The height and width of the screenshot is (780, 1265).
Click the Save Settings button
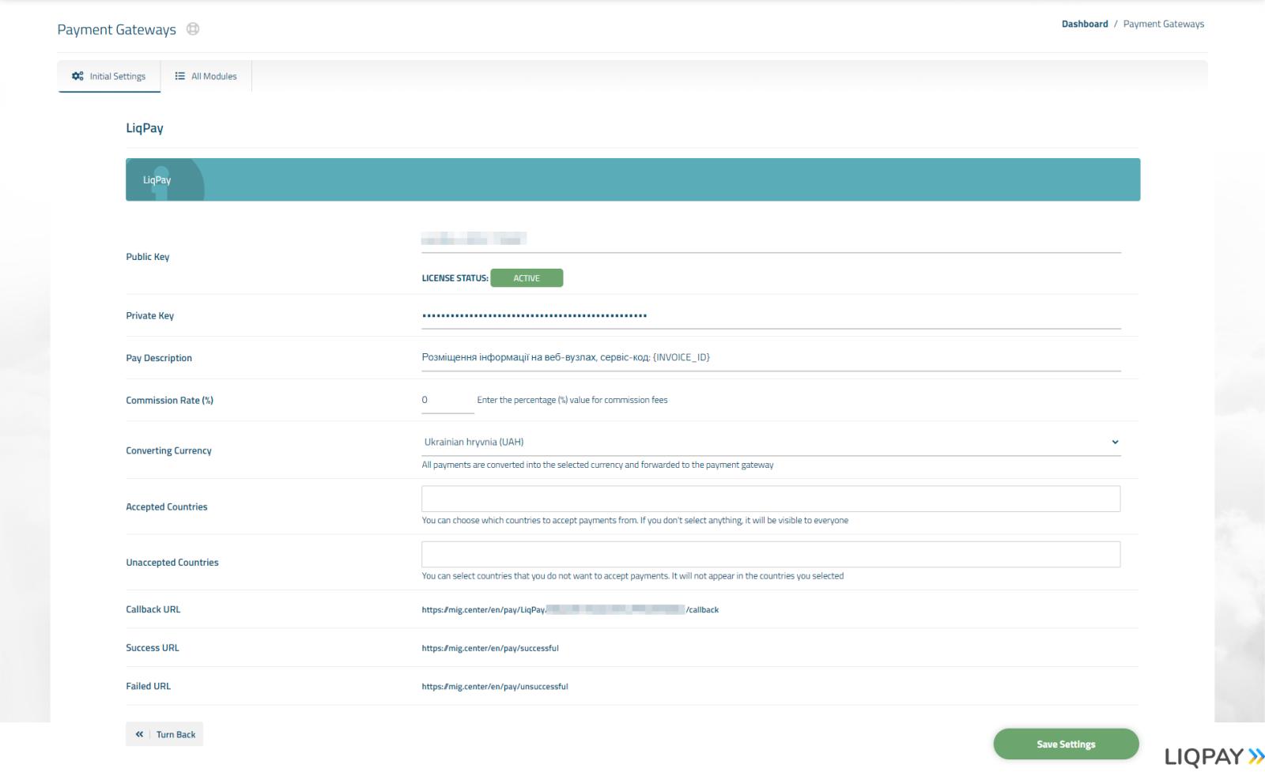[1066, 744]
